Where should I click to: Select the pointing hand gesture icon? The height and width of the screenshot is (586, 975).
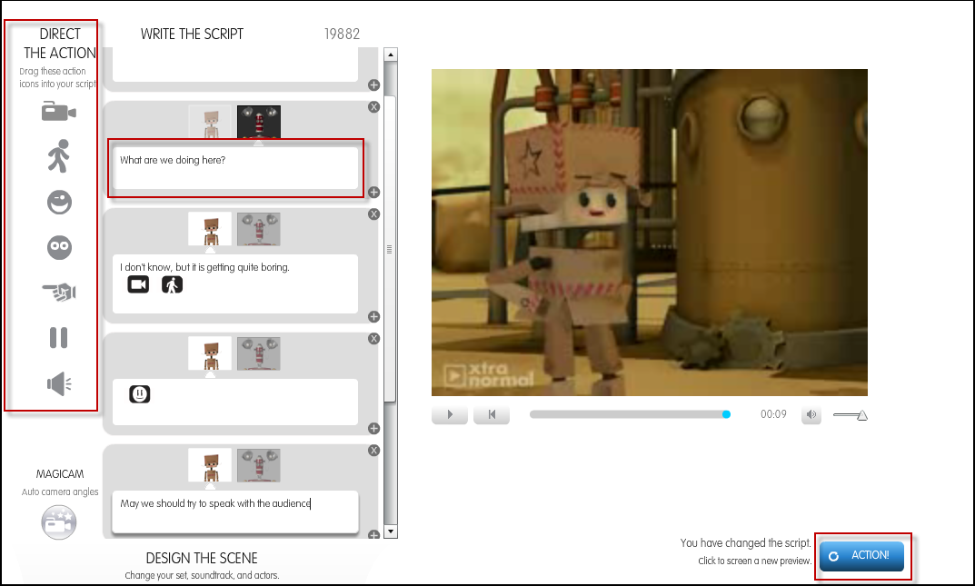pos(59,293)
